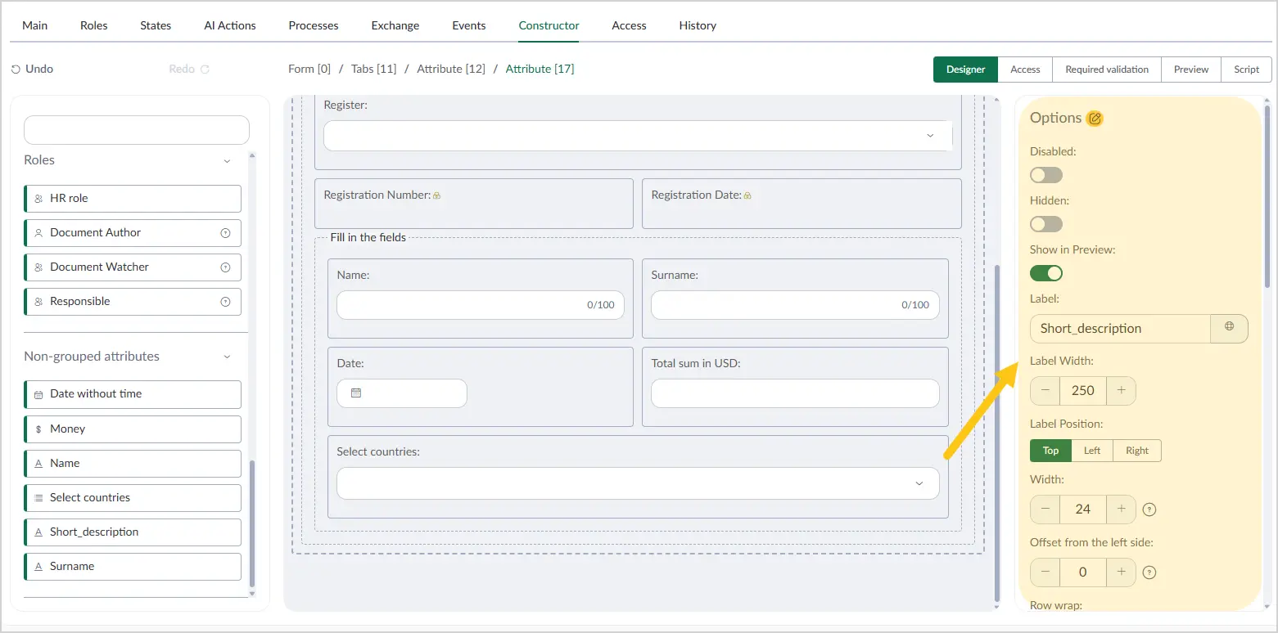Set Label Position to Right
Viewport: 1278px width, 633px height.
coord(1137,451)
